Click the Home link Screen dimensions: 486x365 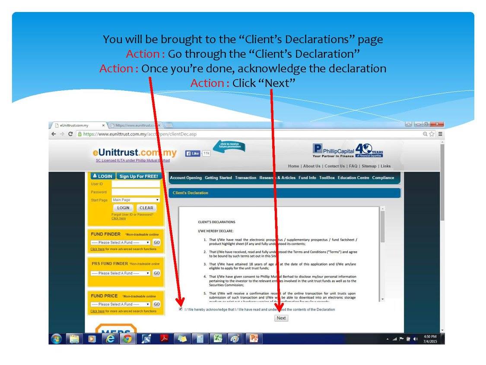(293, 166)
